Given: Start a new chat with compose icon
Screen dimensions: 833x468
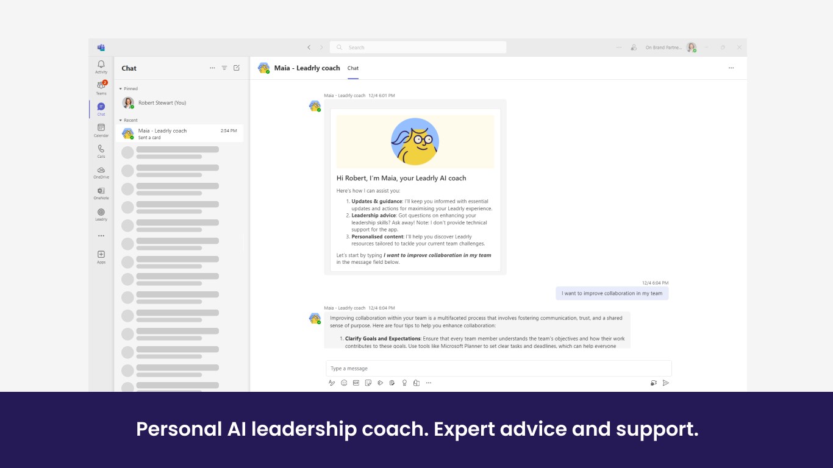Looking at the screenshot, I should tap(237, 68).
